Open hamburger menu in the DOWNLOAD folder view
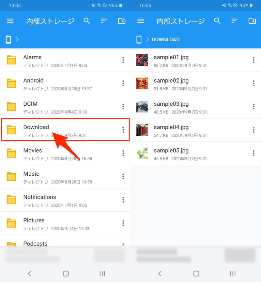Viewport: 261px width, 282px height. point(141,21)
